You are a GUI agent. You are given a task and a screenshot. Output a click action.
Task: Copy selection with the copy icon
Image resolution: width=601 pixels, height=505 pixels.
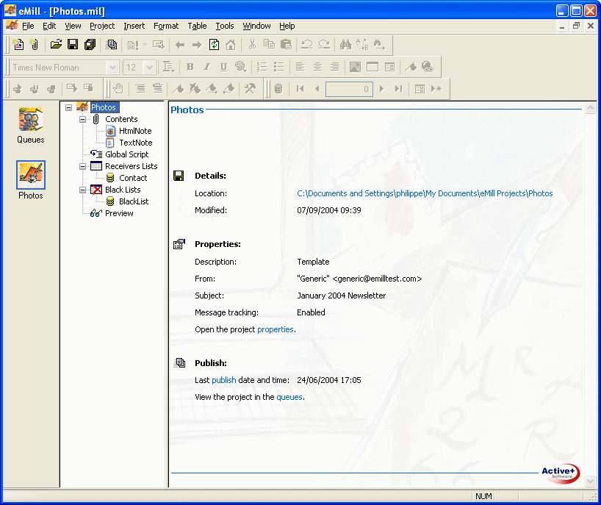click(x=269, y=45)
